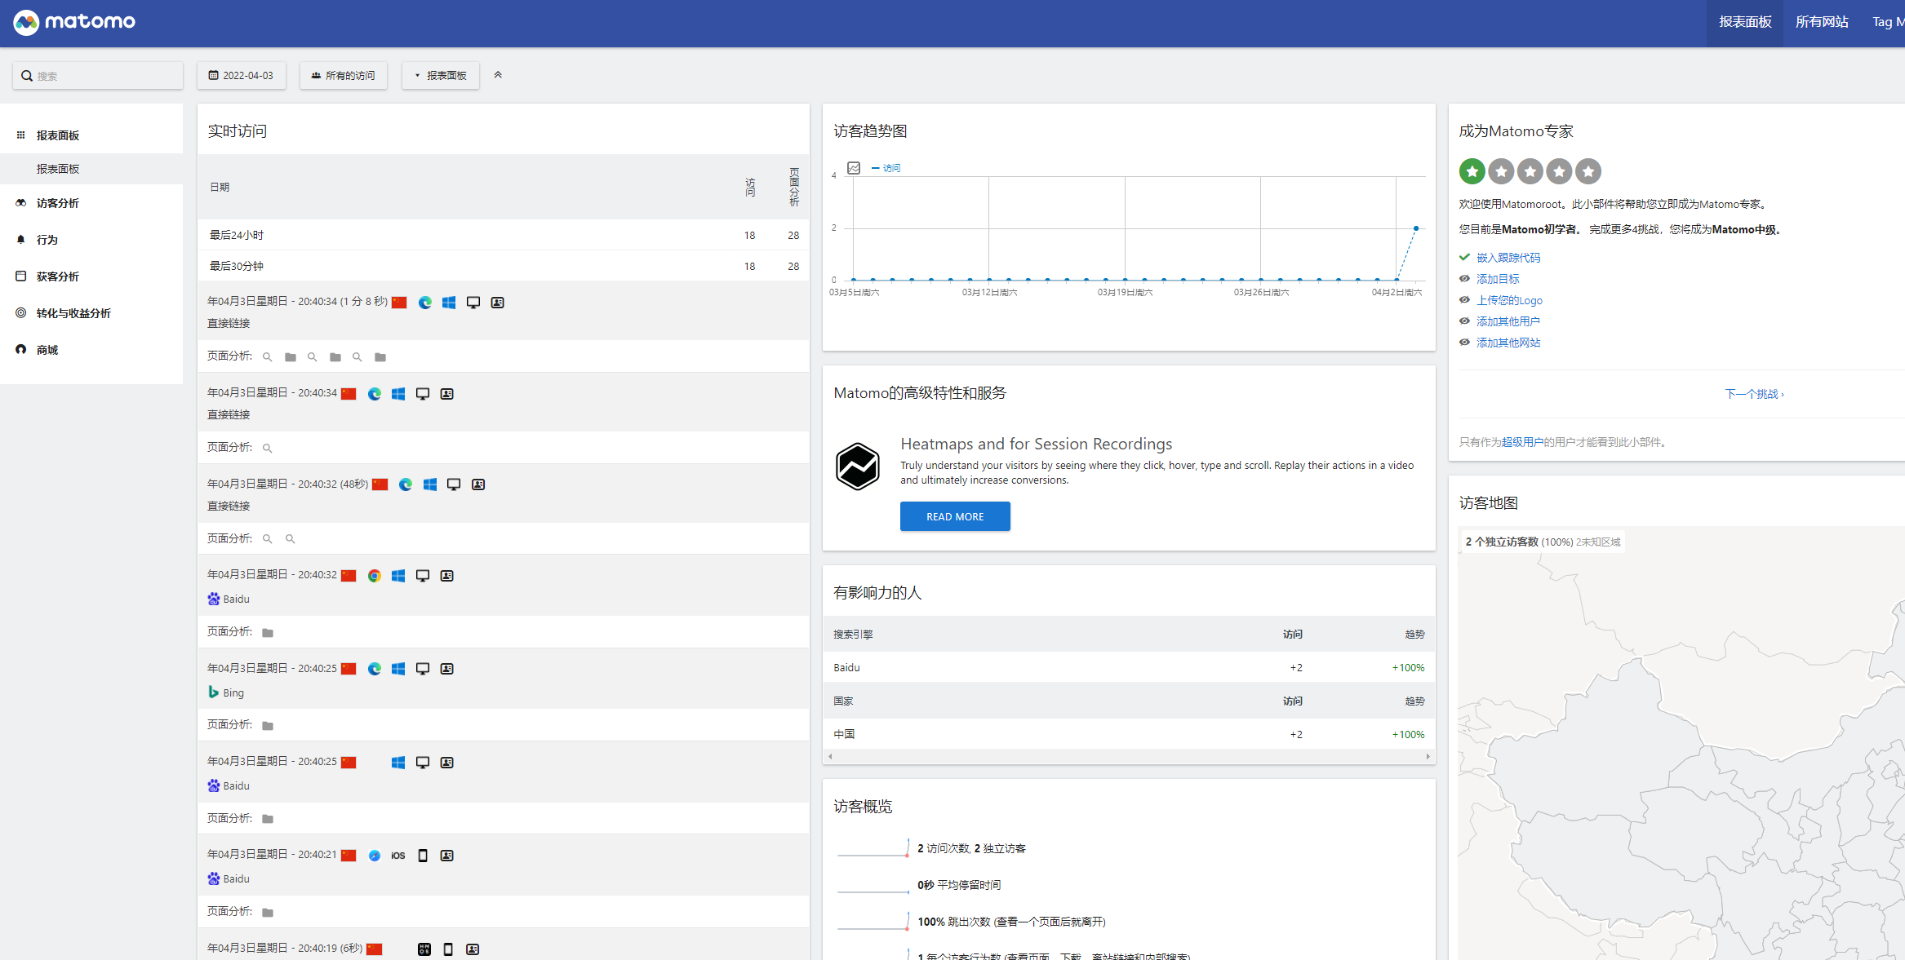
Task: Click the 商城 sidebar icon
Action: pyautogui.click(x=21, y=350)
